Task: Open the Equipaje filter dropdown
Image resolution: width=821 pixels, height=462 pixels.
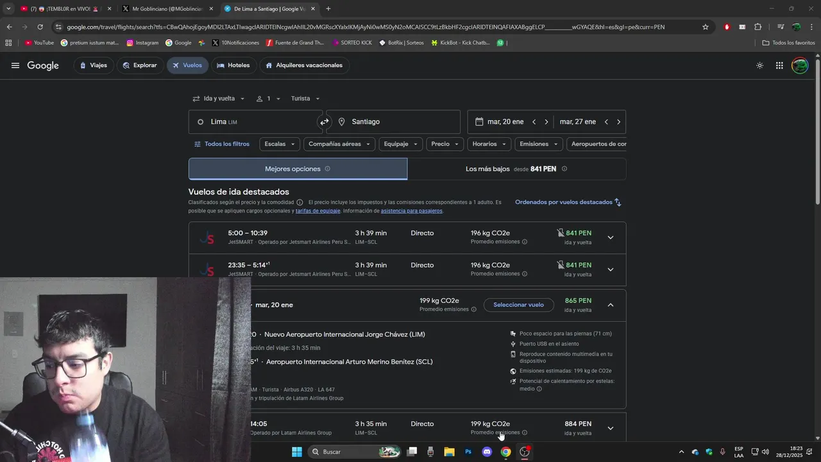Action: point(401,144)
